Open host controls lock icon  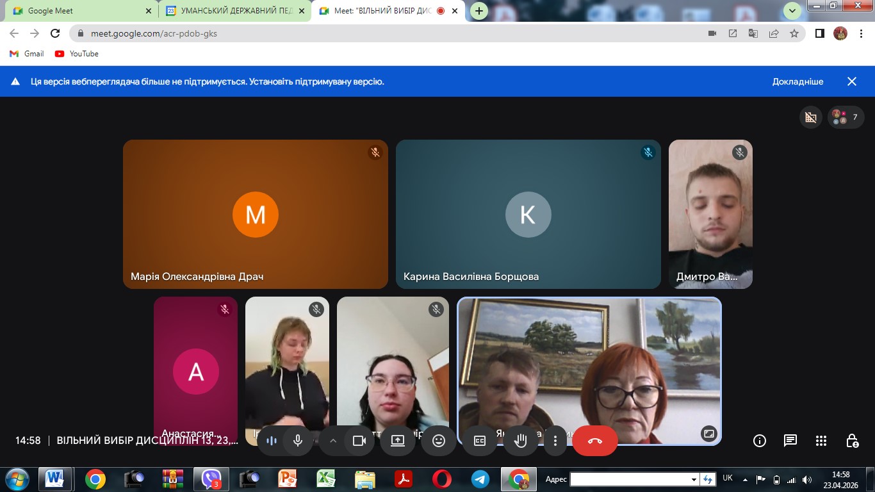tap(852, 441)
